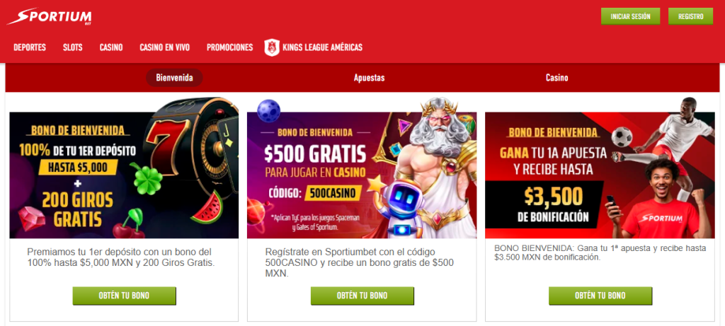
Task: Open Casino en Vivo
Action: (x=164, y=47)
